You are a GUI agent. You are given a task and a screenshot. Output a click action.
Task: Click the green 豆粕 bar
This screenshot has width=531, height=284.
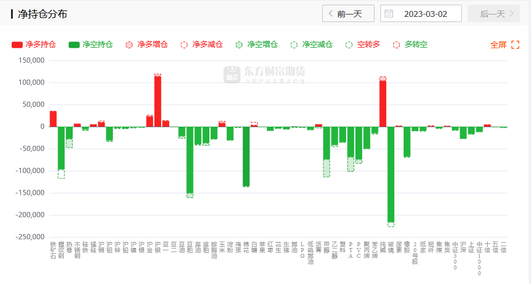(x=190, y=160)
